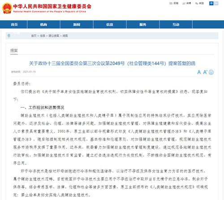
Task: Click the paragraph beginning 卵子冷冻技术是指
Action: [111, 183]
